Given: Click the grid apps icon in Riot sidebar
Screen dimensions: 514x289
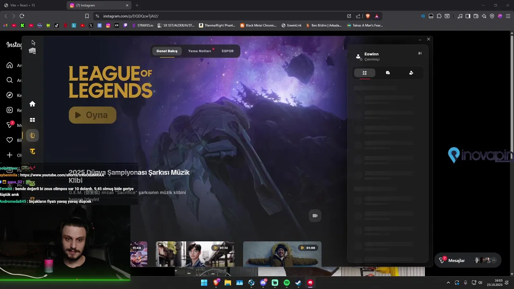Looking at the screenshot, I should 33,120.
